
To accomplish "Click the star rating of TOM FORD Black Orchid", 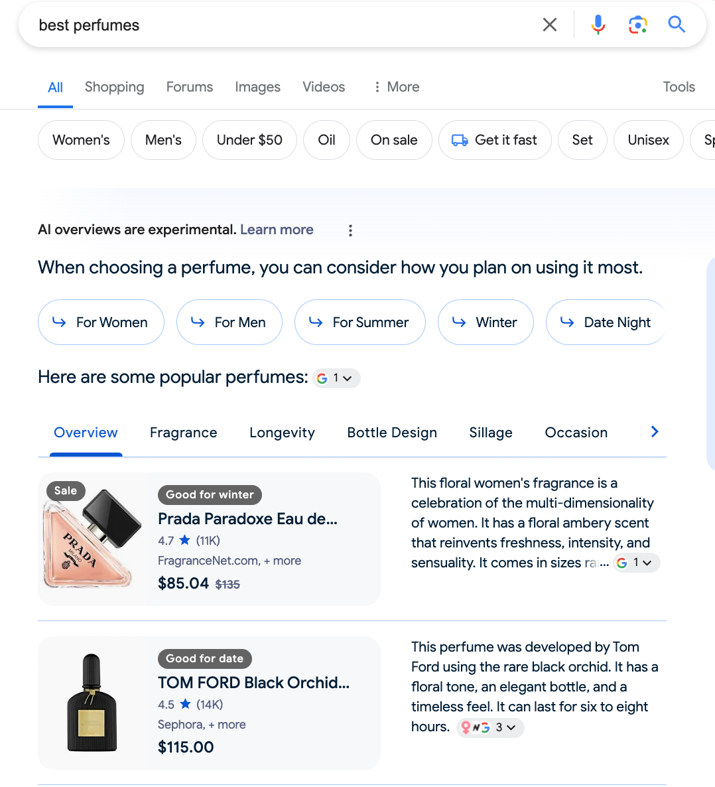I will [185, 704].
